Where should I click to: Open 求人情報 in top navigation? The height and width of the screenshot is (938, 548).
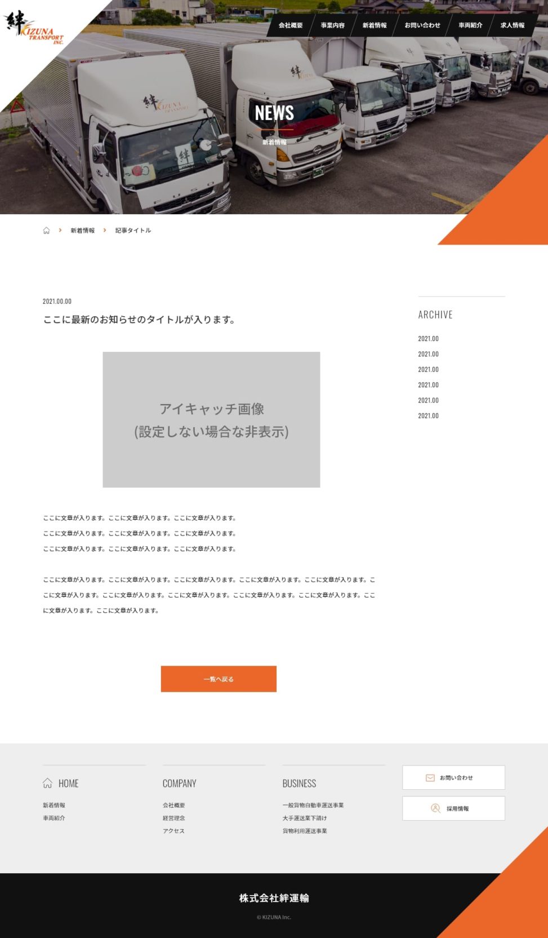[512, 25]
